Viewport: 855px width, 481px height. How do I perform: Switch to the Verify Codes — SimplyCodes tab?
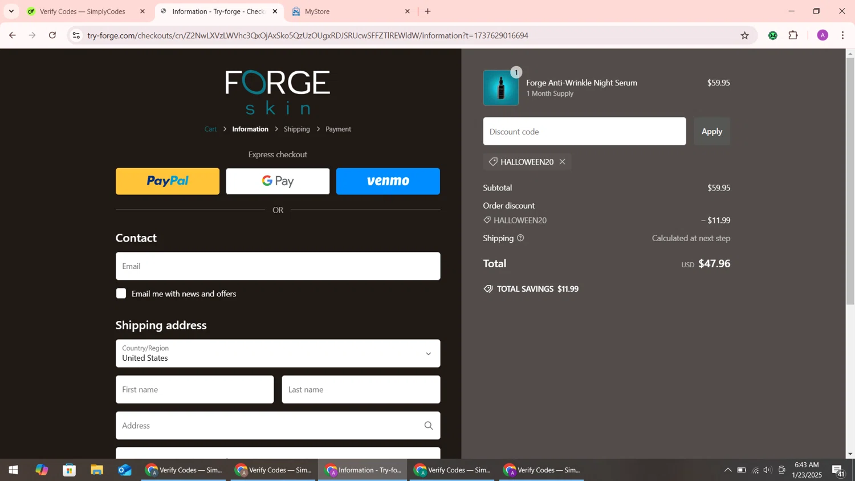pos(83,11)
